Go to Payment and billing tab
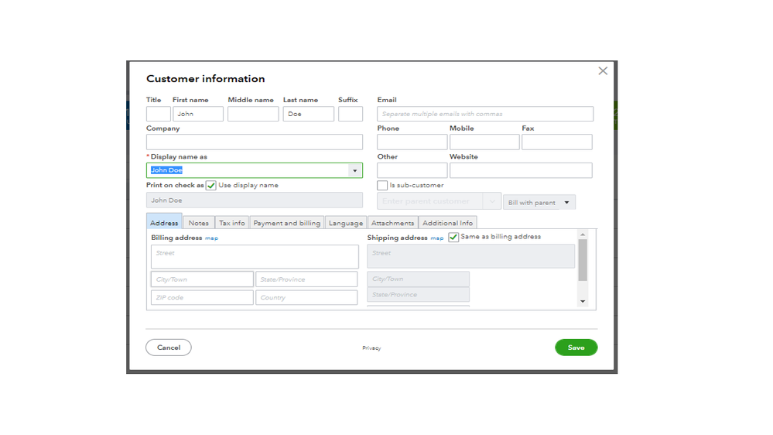The width and height of the screenshot is (773, 435). (x=287, y=223)
